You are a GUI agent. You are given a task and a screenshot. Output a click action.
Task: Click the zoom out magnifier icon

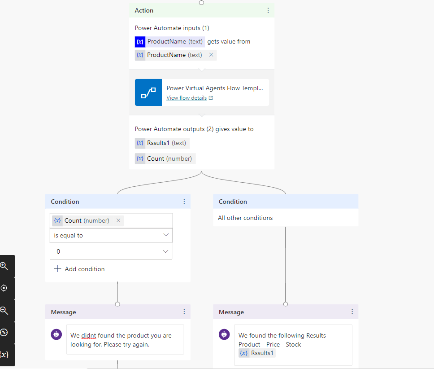[x=4, y=311]
